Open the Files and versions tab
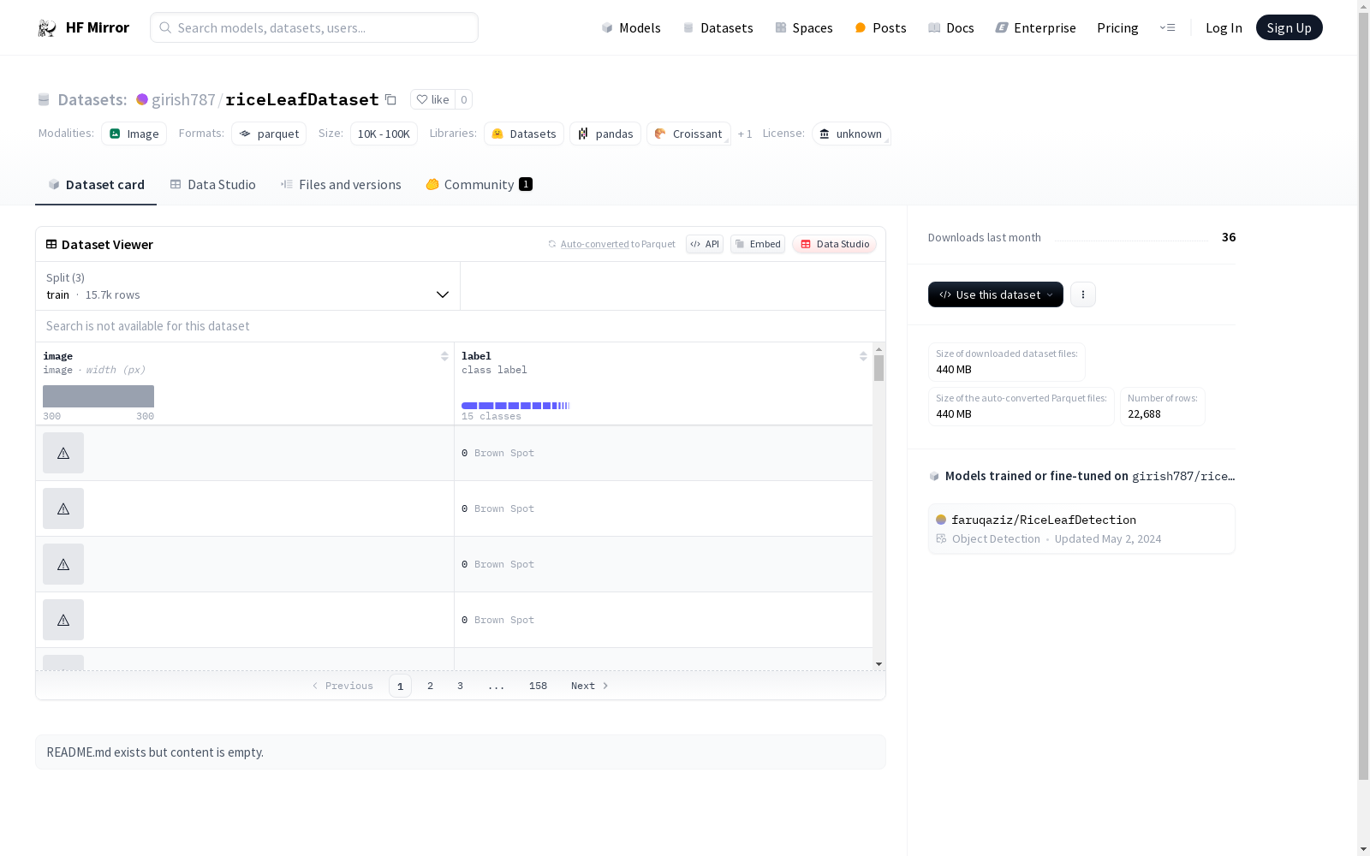The height and width of the screenshot is (856, 1370). [341, 184]
